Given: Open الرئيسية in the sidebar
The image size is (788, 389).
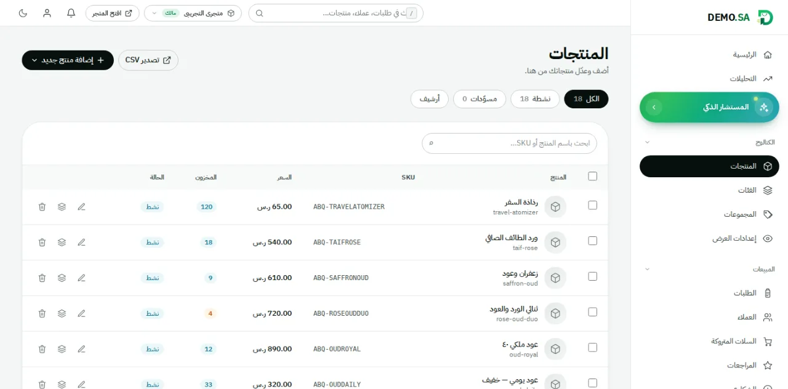Looking at the screenshot, I should [709, 55].
